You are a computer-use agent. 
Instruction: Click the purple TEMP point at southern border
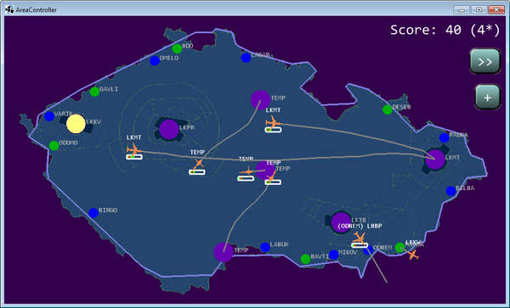[224, 252]
